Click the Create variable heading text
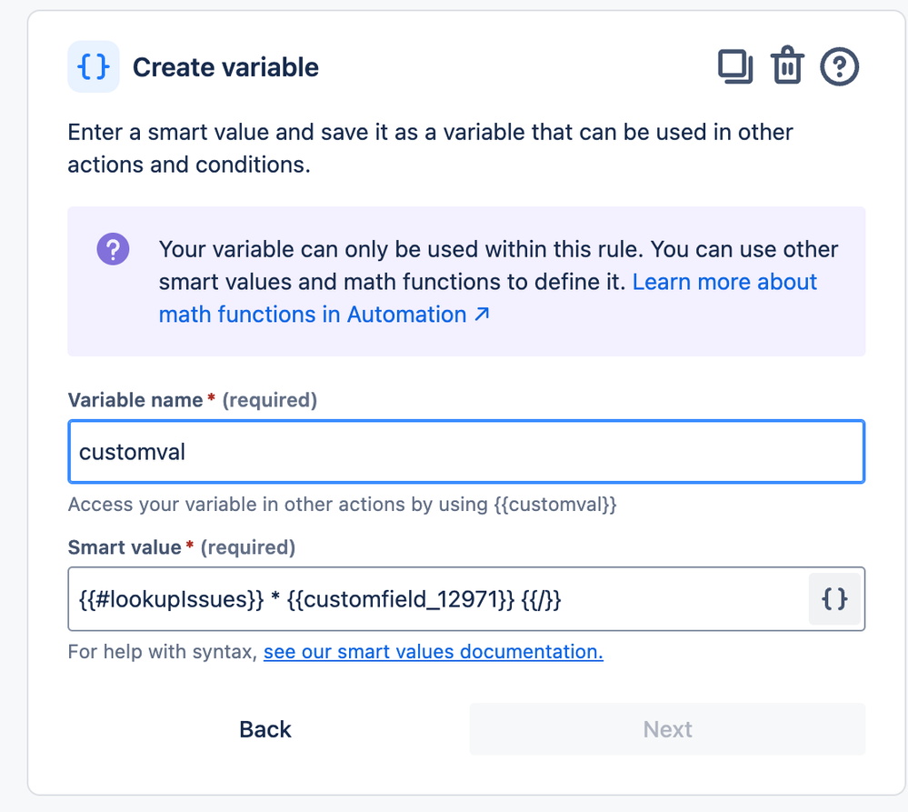The image size is (908, 812). click(x=225, y=67)
